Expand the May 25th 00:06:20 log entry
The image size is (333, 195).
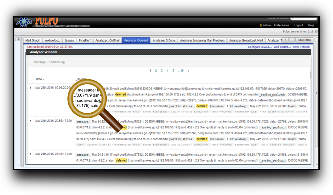30,88
